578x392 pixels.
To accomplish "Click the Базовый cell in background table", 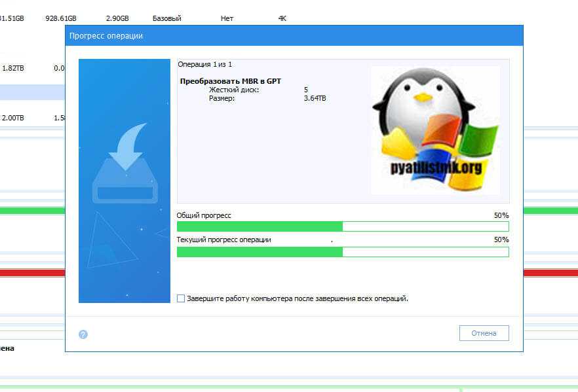I will pos(166,18).
